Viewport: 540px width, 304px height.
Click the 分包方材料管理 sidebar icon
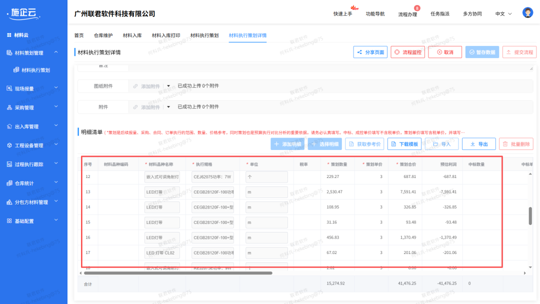point(9,202)
